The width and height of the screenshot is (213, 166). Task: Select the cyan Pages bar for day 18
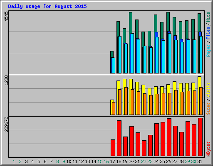tap(120, 55)
